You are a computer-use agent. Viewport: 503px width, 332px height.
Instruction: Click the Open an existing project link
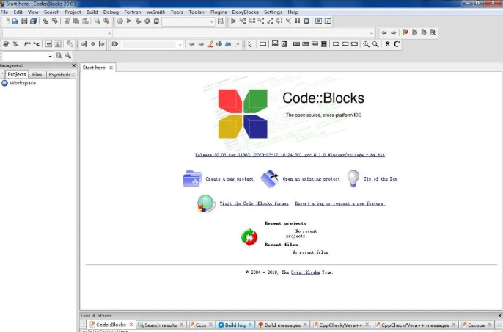point(311,179)
